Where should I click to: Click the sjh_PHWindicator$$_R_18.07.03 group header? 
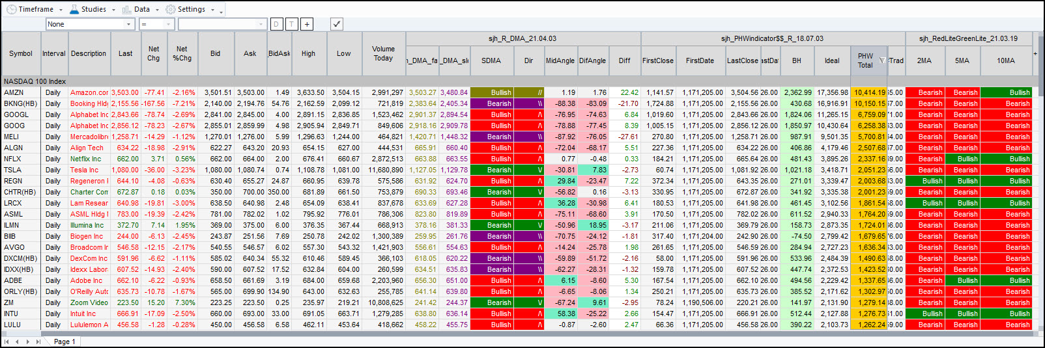(x=772, y=38)
